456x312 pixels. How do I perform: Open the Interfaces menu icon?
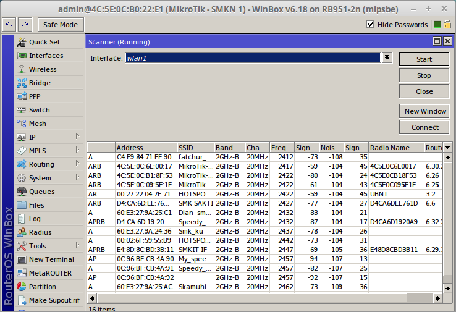pyautogui.click(x=22, y=56)
